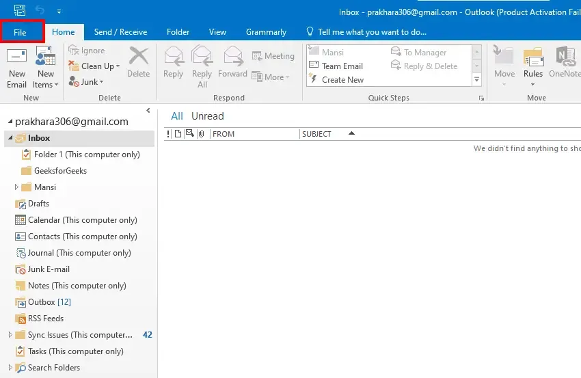Sort by Importance column
The width and height of the screenshot is (581, 378).
pyautogui.click(x=168, y=134)
